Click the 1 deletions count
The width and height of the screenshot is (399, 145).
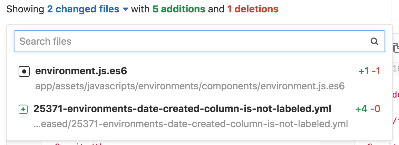click(x=253, y=9)
